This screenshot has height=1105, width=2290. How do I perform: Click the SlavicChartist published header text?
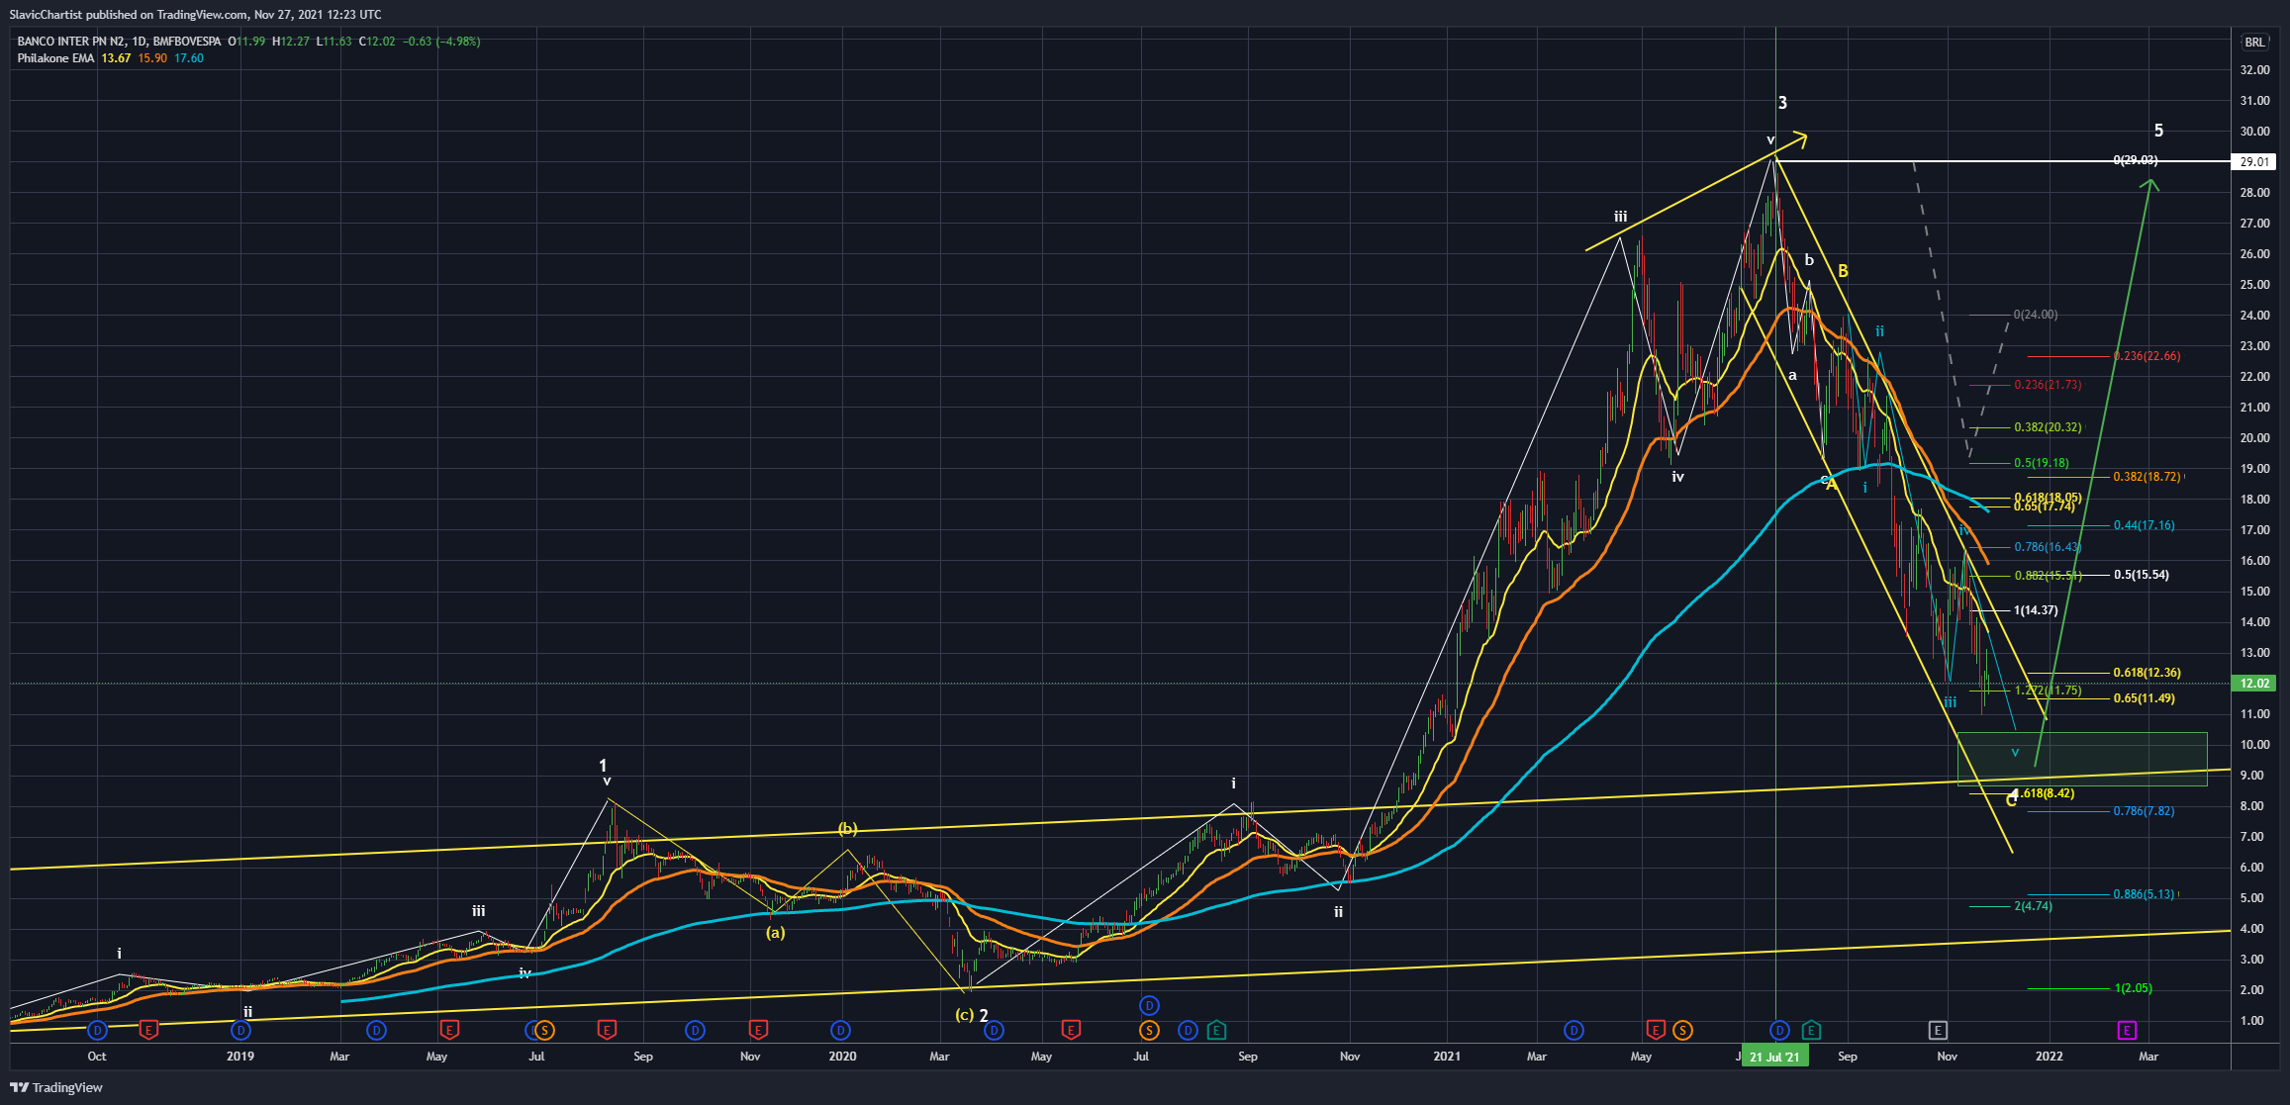(195, 15)
